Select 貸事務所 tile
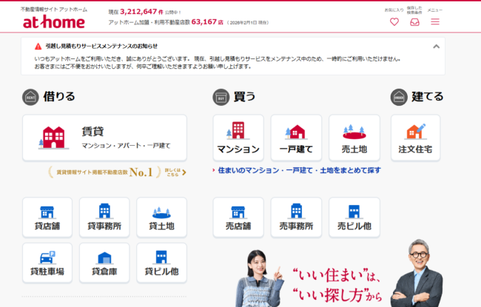 pos(104,217)
